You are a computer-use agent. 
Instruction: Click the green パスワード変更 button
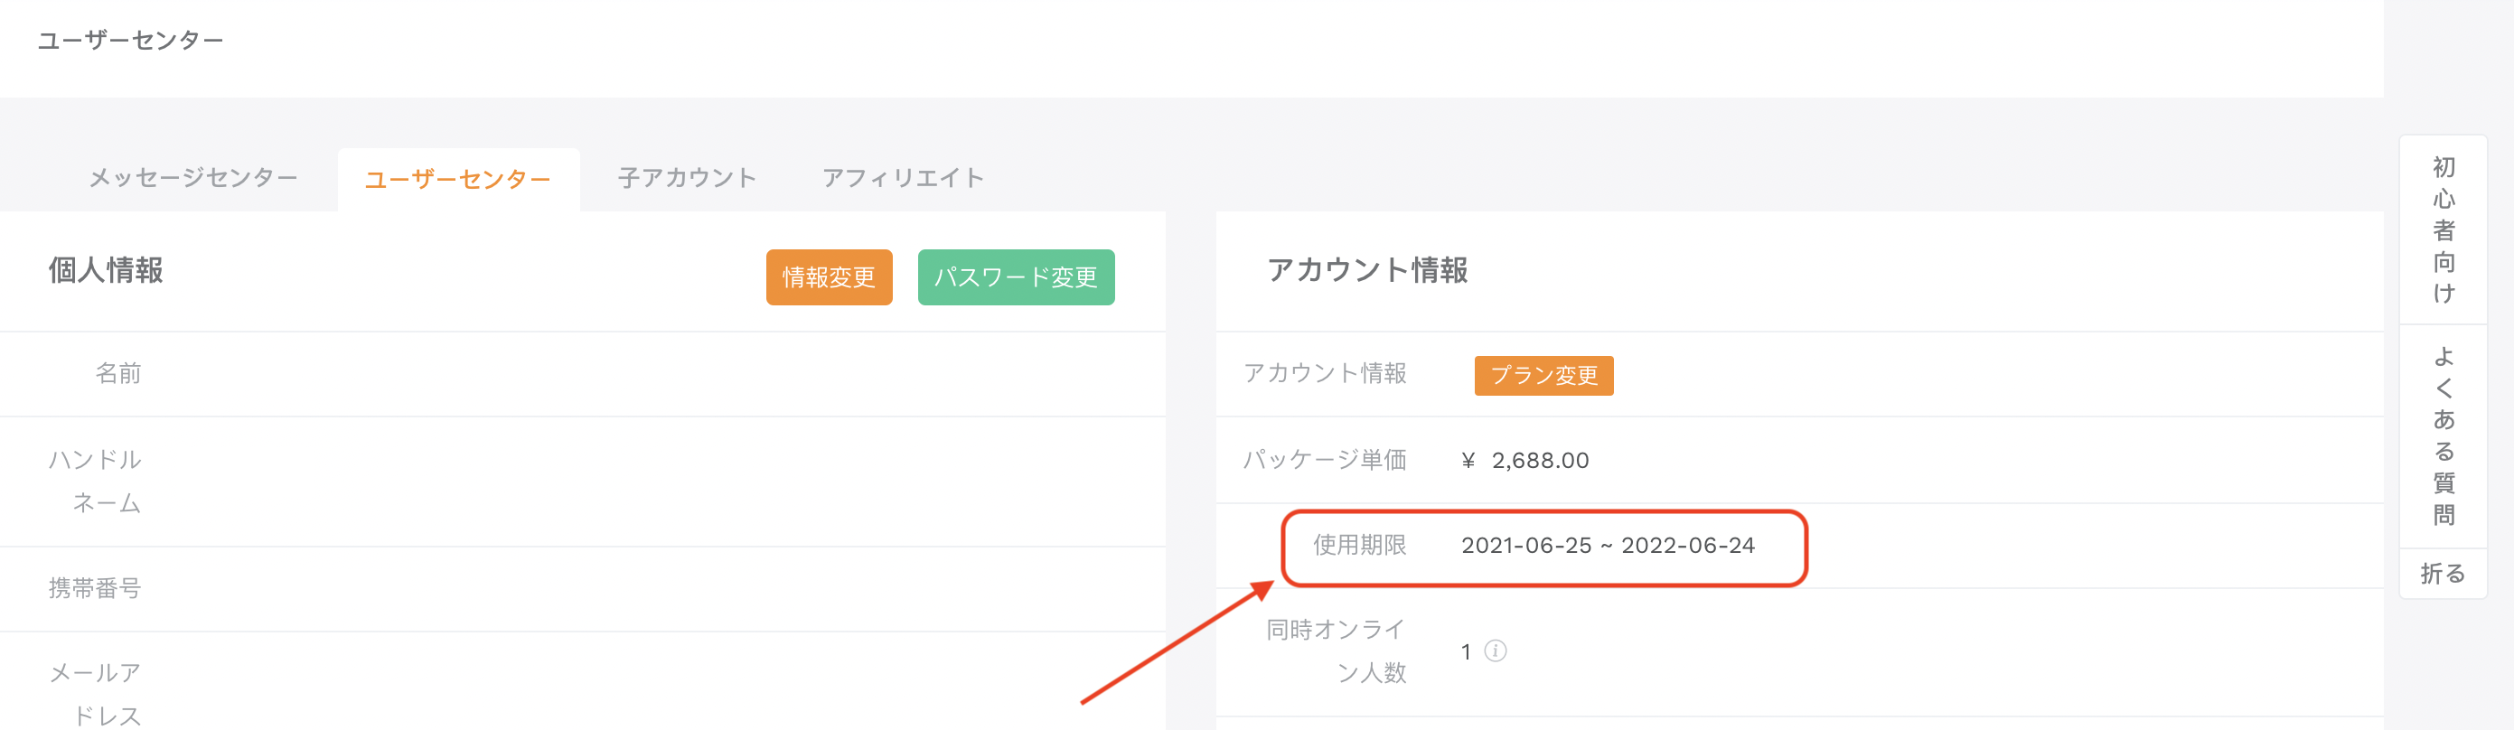pyautogui.click(x=1015, y=277)
